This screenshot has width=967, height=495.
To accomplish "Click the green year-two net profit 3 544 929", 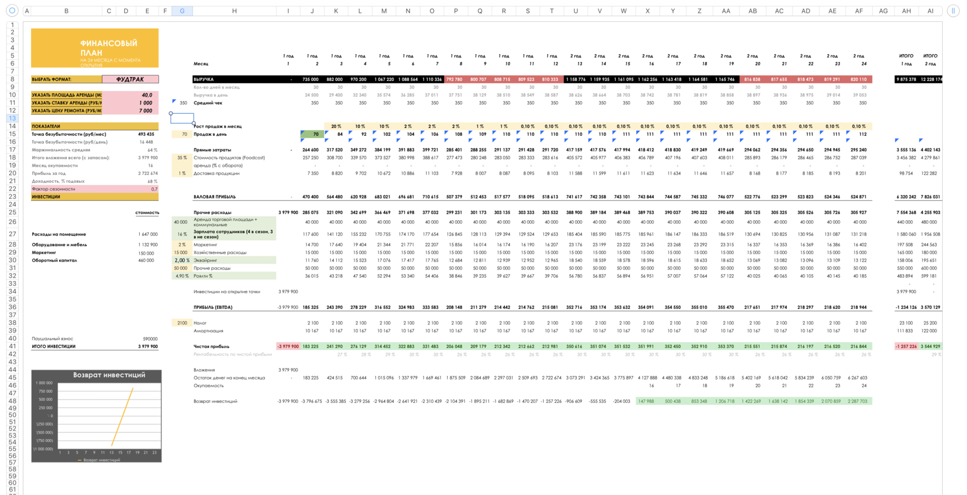I will pyautogui.click(x=930, y=347).
